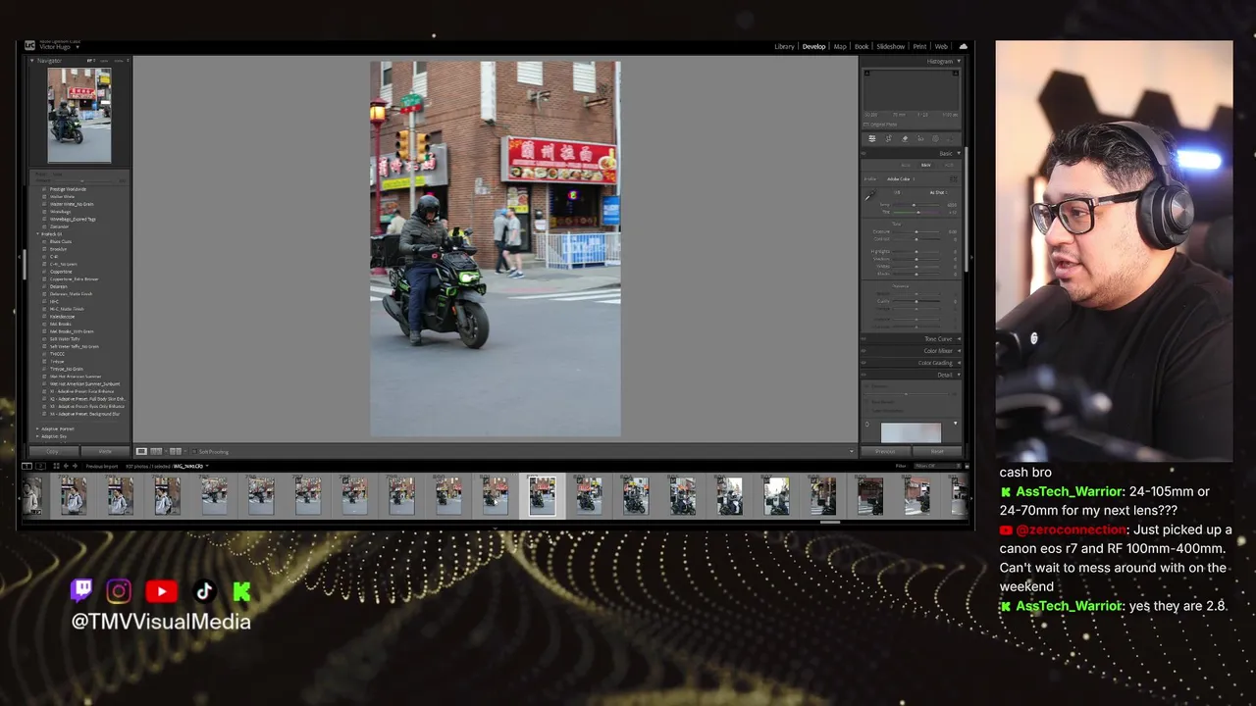Adjust the Exposure slider
This screenshot has height=706, width=1256.
click(x=916, y=231)
